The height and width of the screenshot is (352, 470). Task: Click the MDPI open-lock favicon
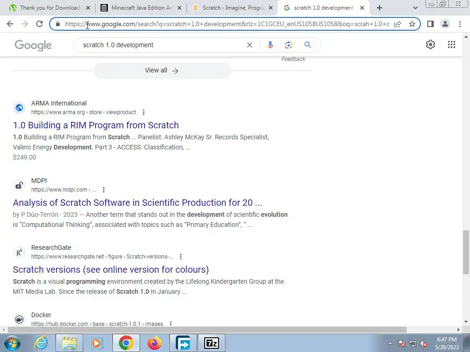tap(19, 185)
